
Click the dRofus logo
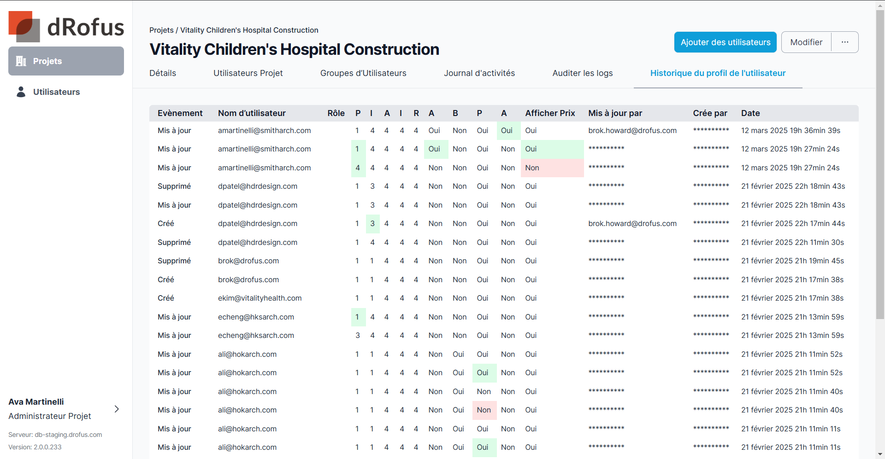pyautogui.click(x=66, y=27)
